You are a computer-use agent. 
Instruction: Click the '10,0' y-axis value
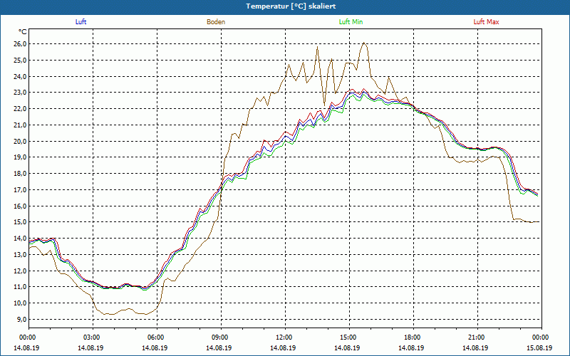[x=20, y=303]
